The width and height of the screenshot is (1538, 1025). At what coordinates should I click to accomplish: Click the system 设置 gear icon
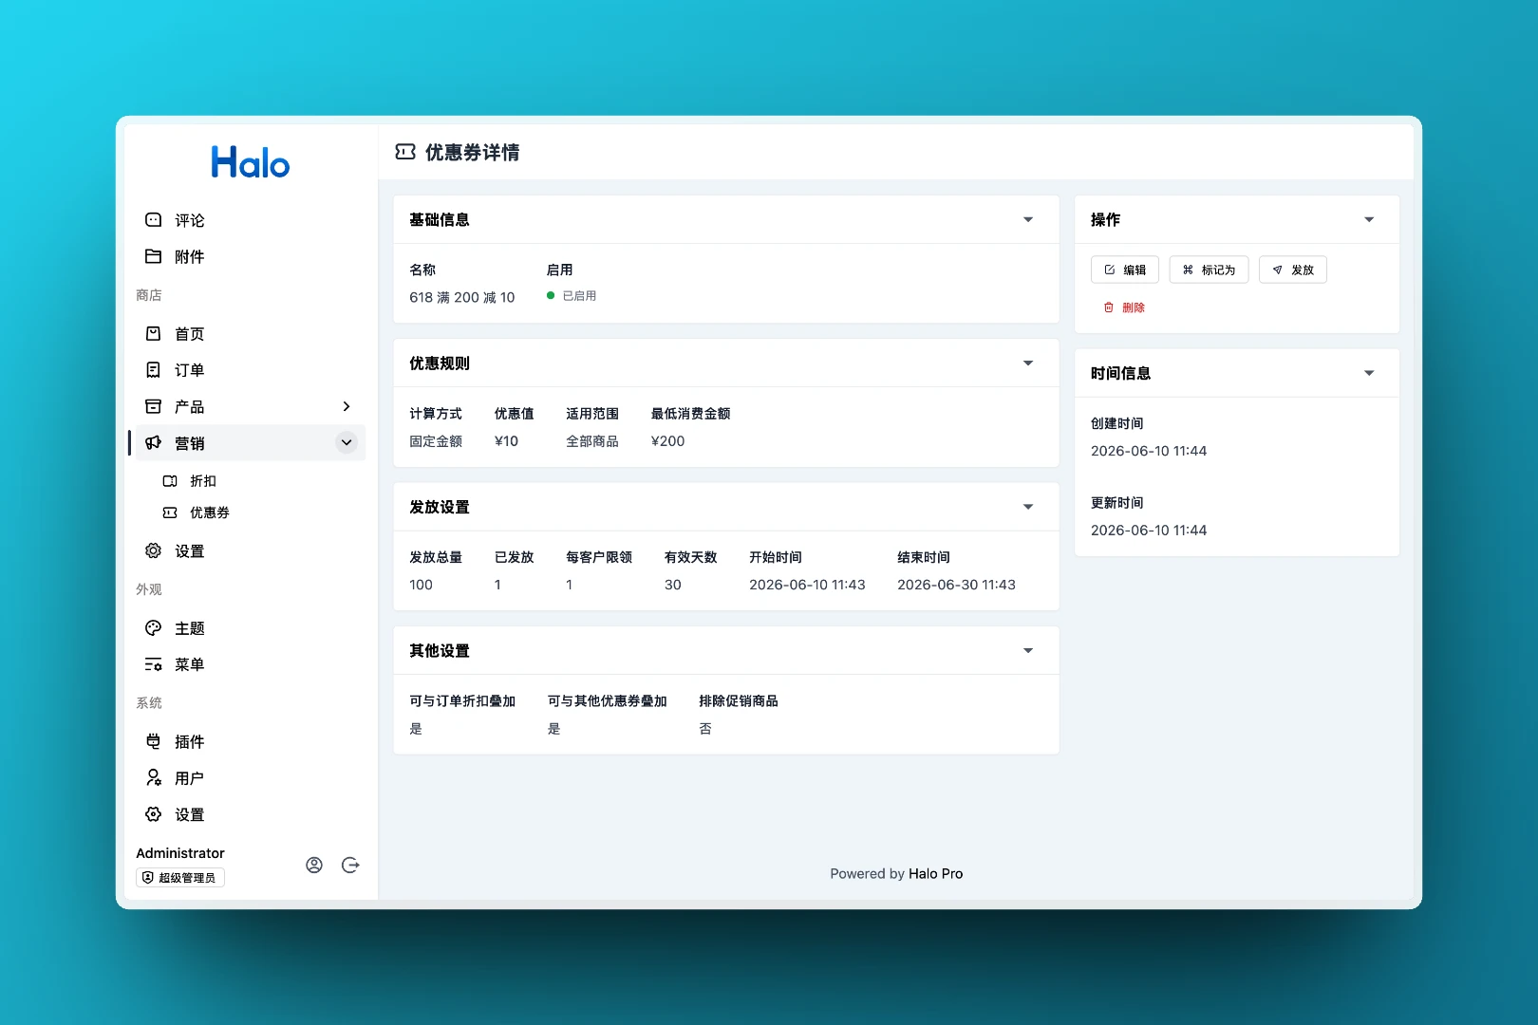(153, 814)
